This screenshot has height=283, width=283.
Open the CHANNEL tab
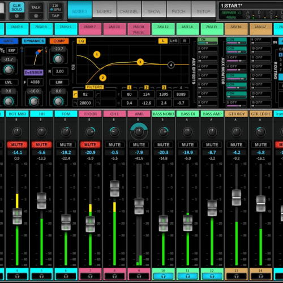tap(129, 10)
